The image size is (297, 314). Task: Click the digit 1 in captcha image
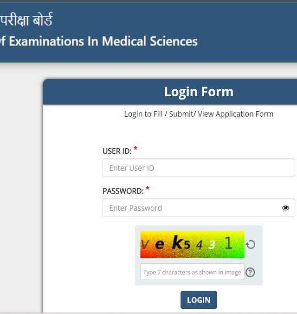228,242
